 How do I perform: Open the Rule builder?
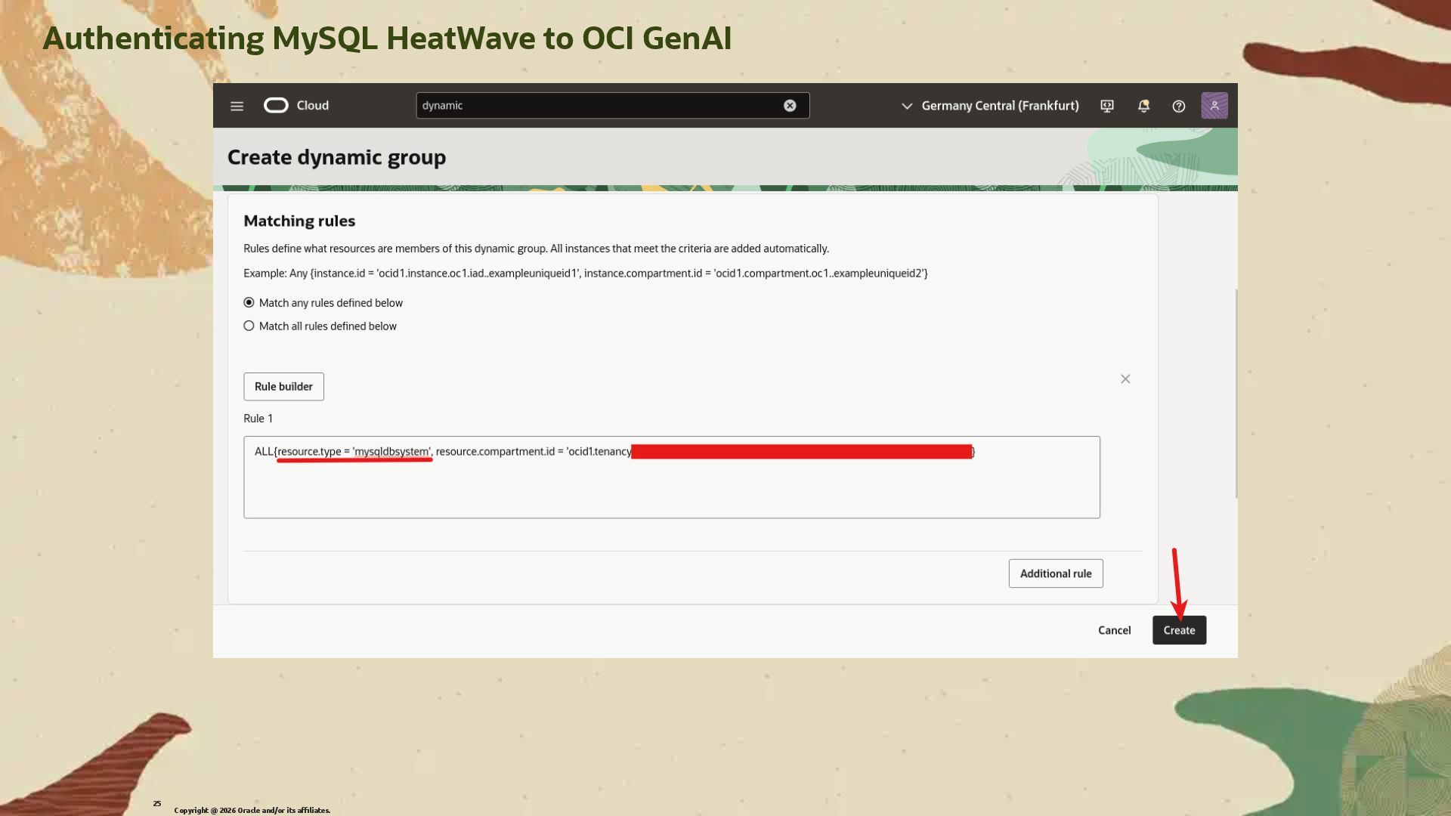(283, 387)
